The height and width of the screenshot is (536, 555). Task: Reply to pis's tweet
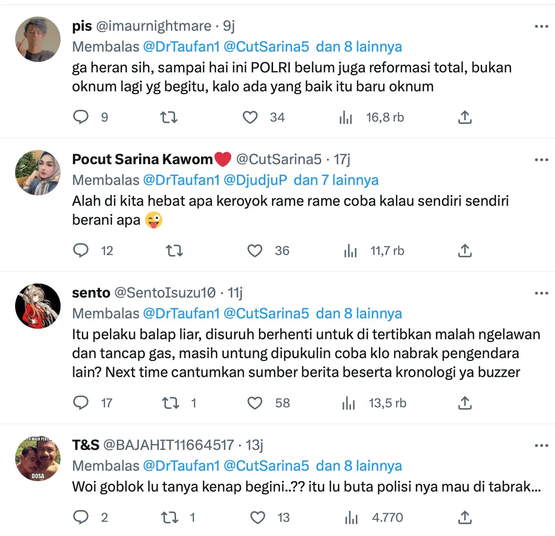[81, 117]
